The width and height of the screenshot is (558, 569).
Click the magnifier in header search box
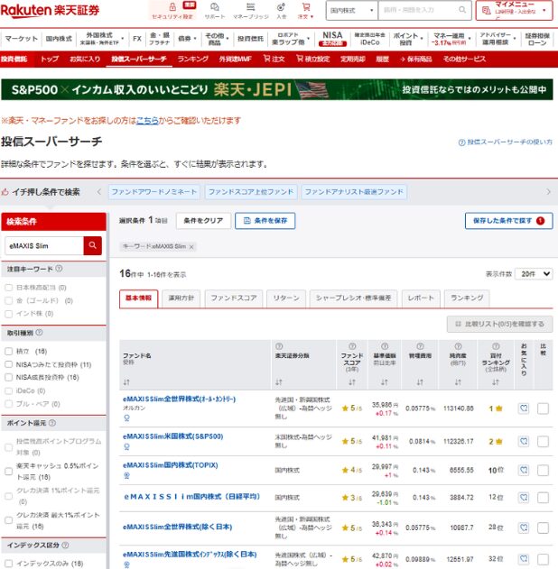click(462, 10)
